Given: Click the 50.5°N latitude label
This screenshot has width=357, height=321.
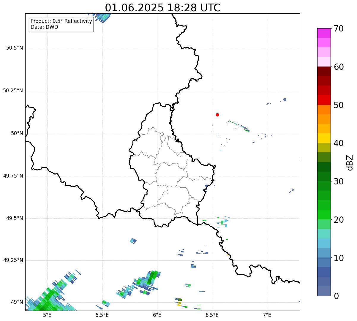Looking at the screenshot, I should click(x=14, y=48).
